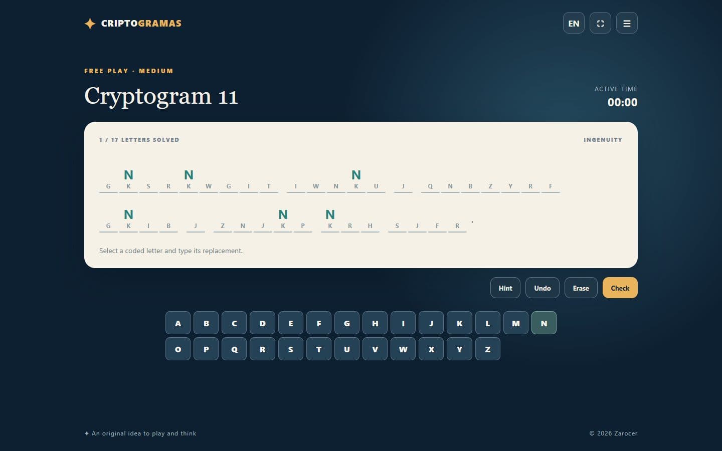Open the hamburger menu
Viewport: 722px width, 451px height.
coord(627,23)
